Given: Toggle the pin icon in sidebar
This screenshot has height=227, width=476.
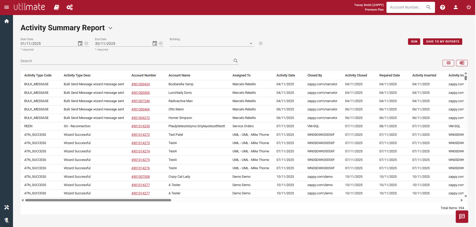Looking at the screenshot, I should pos(7,220).
